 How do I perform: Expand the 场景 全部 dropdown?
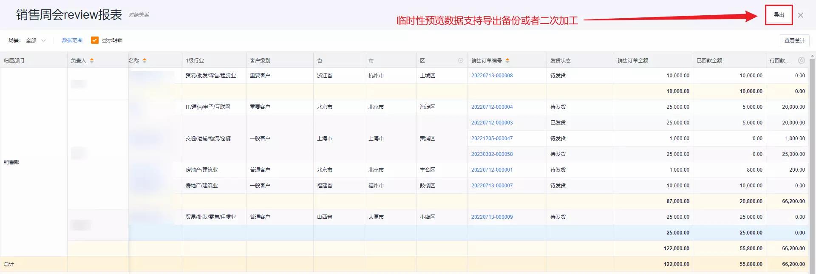(x=36, y=40)
